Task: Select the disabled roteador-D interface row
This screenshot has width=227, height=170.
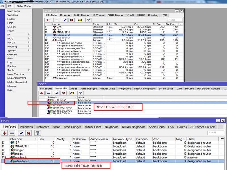Action: (x=114, y=38)
